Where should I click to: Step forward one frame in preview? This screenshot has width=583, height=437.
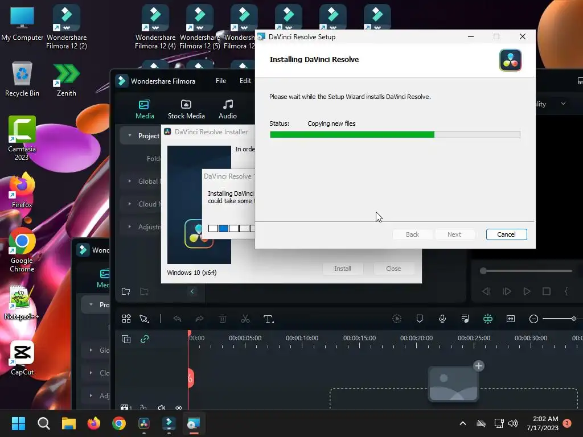point(507,291)
